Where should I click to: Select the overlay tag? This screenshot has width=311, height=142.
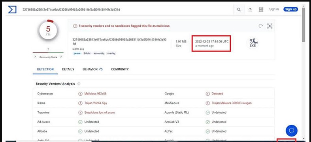click(111, 53)
